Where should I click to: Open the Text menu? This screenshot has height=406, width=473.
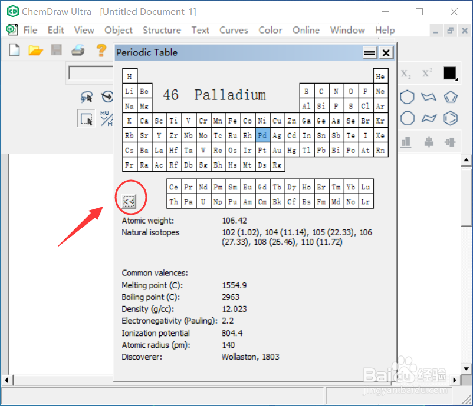201,30
